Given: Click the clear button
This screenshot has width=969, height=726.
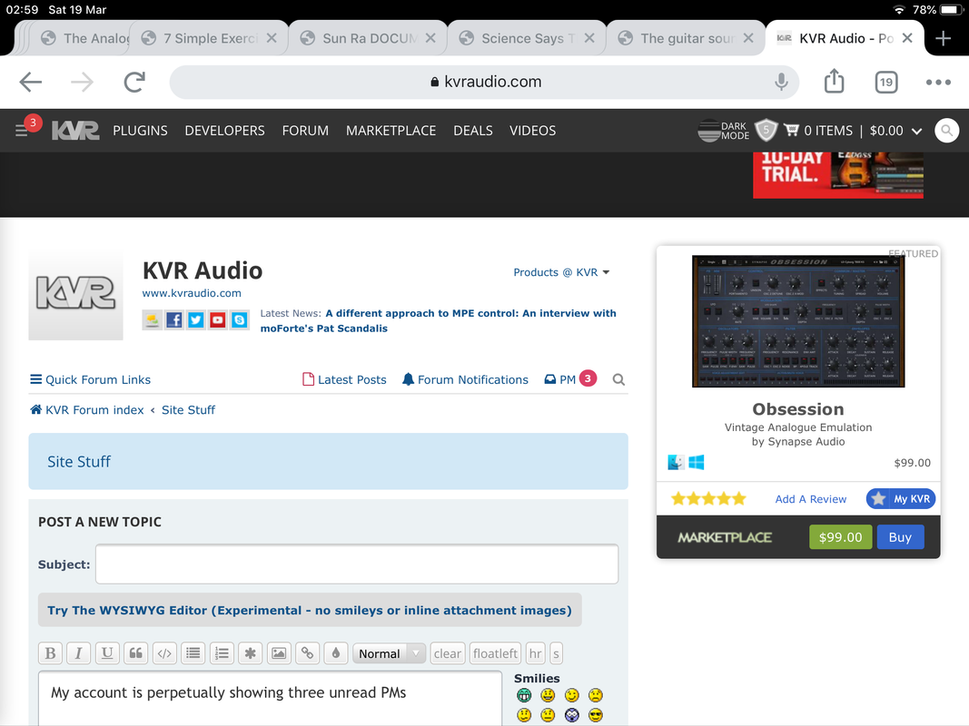Looking at the screenshot, I should click(x=448, y=653).
